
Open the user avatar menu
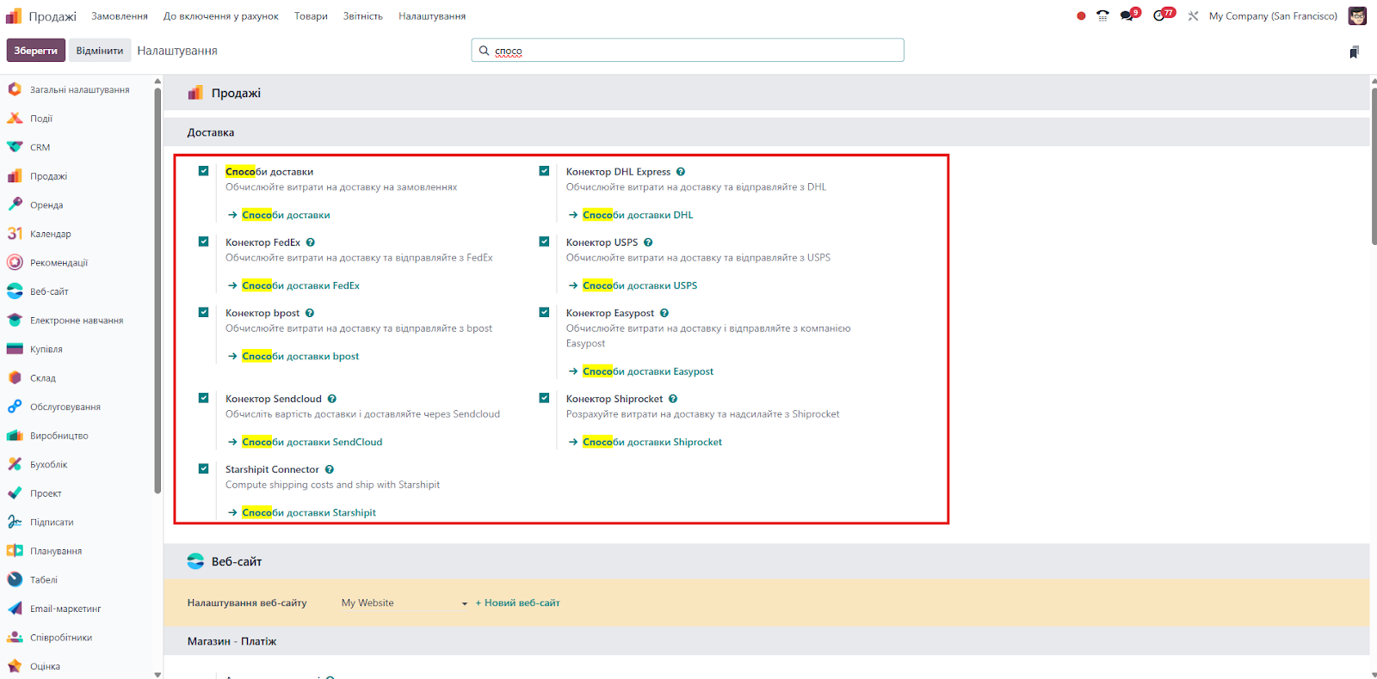tap(1357, 16)
